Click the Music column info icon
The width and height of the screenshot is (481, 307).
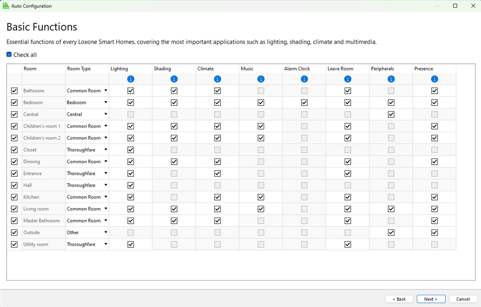pyautogui.click(x=261, y=79)
